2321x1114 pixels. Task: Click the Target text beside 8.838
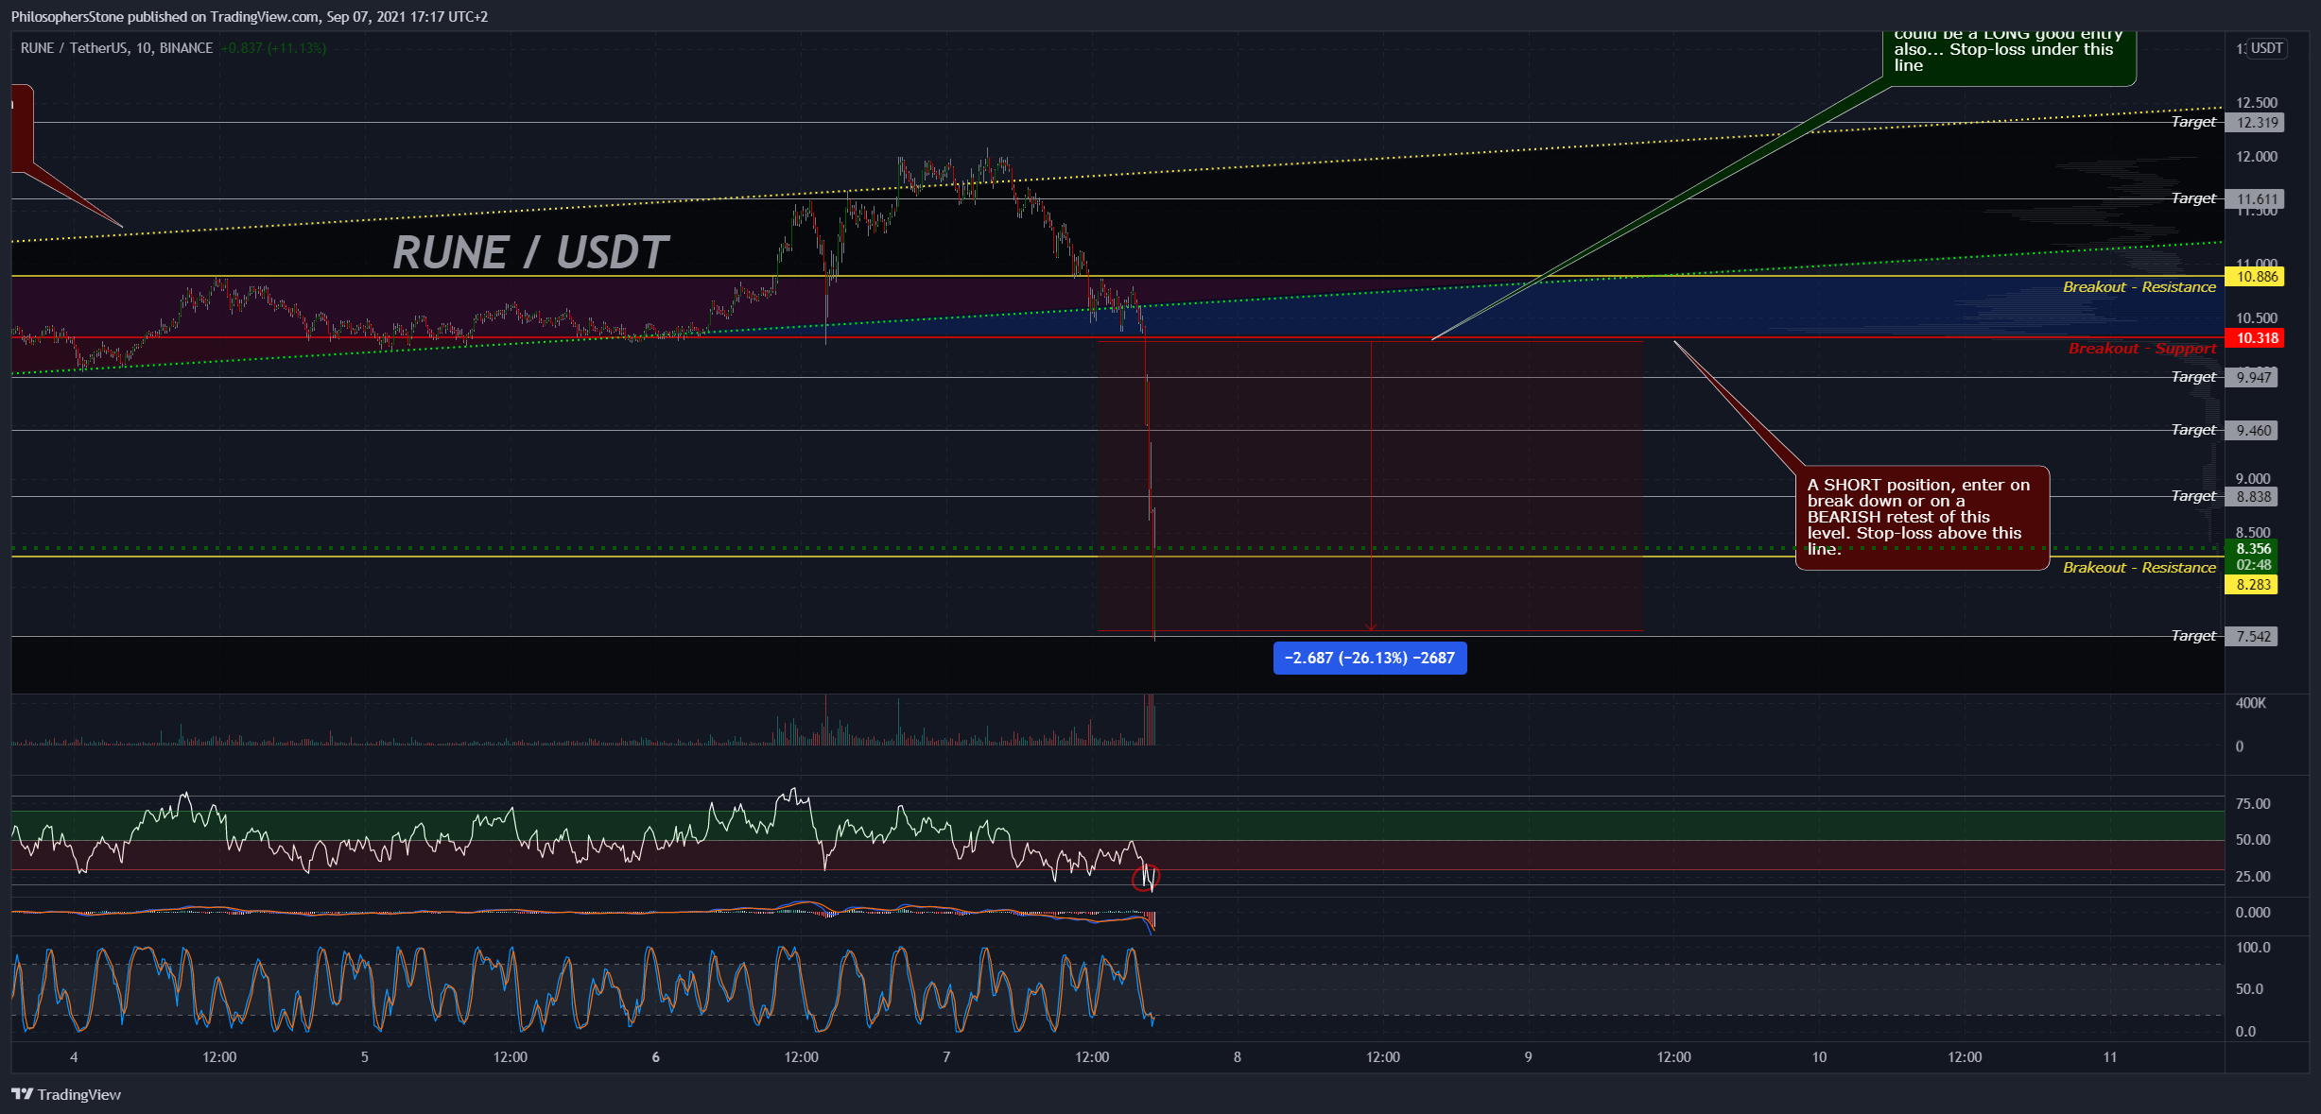click(x=2193, y=496)
